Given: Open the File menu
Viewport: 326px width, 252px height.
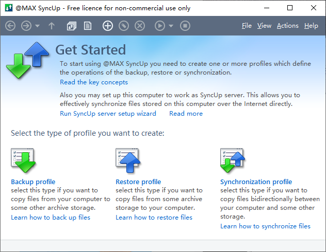Looking at the screenshot, I should 247,26.
